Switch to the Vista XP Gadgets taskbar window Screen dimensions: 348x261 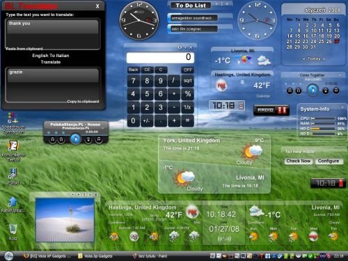click(47, 256)
